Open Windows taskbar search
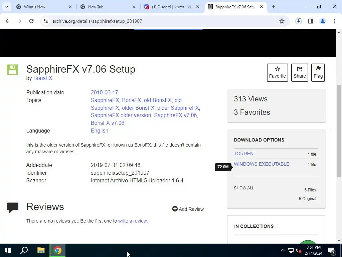 [24, 250]
